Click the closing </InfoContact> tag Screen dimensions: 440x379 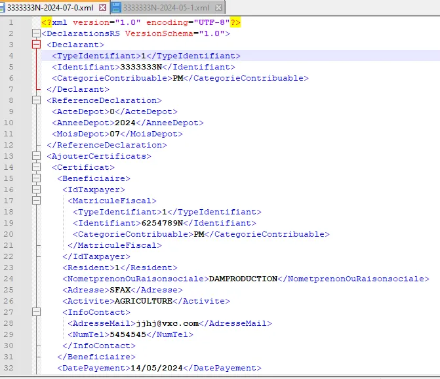[x=99, y=346]
